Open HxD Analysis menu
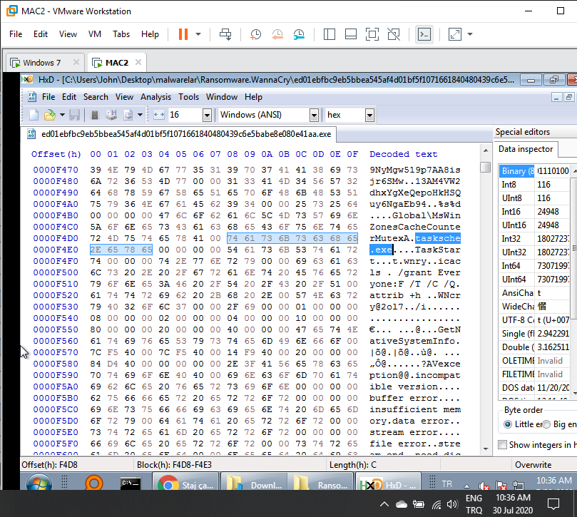Viewport: 577px width, 517px height. click(155, 97)
